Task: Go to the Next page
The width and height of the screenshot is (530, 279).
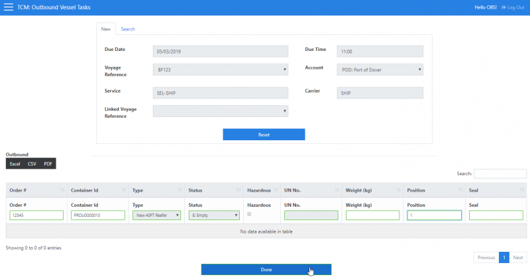Action: pos(518,257)
